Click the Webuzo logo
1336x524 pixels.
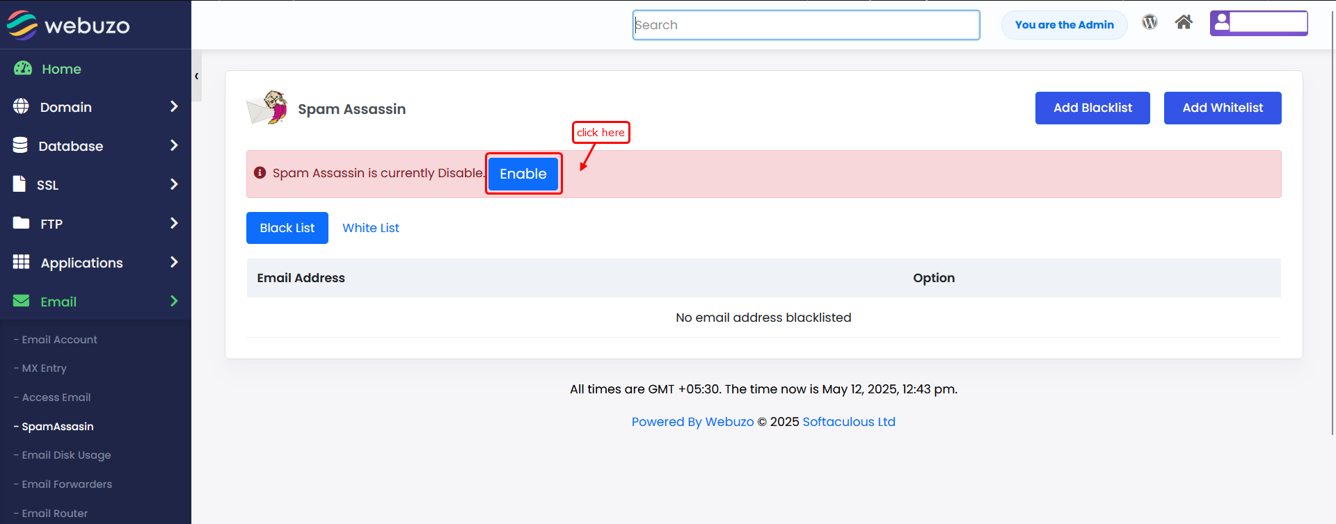[68, 25]
